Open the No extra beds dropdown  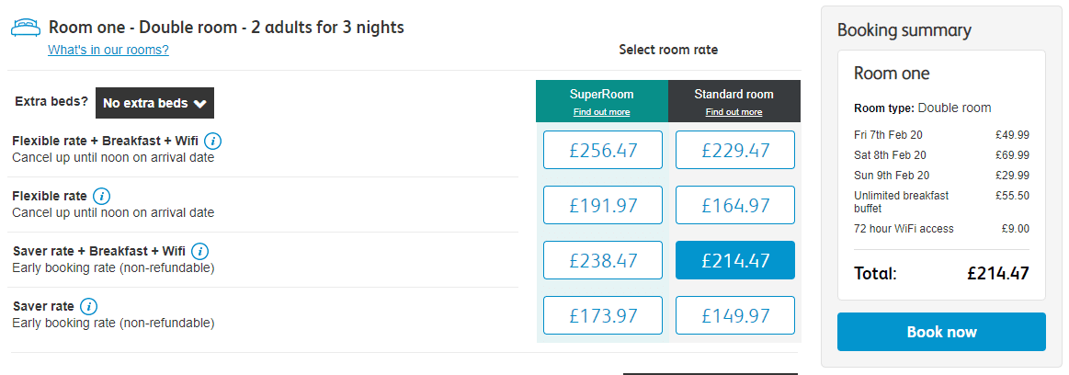[x=154, y=103]
